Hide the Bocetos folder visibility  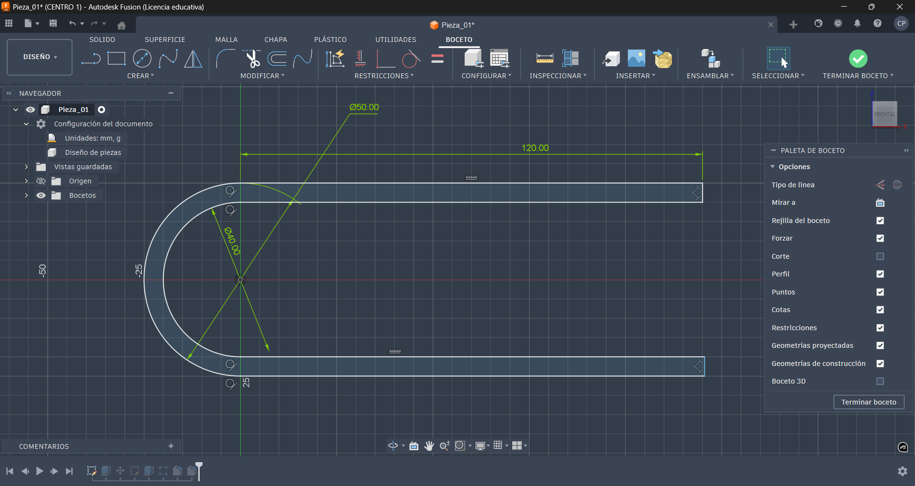pos(41,195)
